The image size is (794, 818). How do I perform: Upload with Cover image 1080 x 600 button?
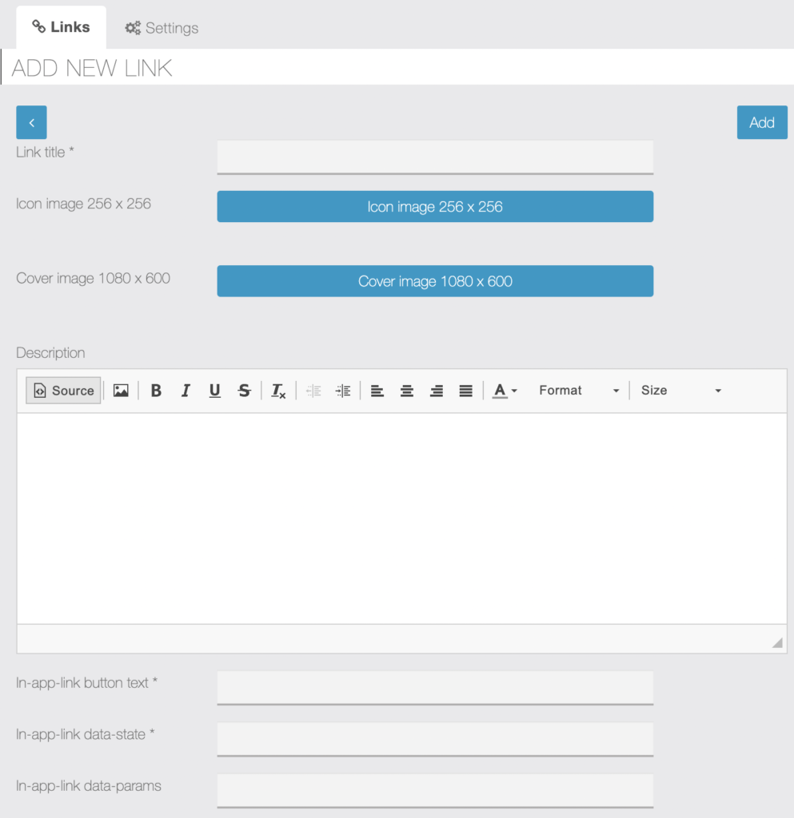click(x=435, y=281)
